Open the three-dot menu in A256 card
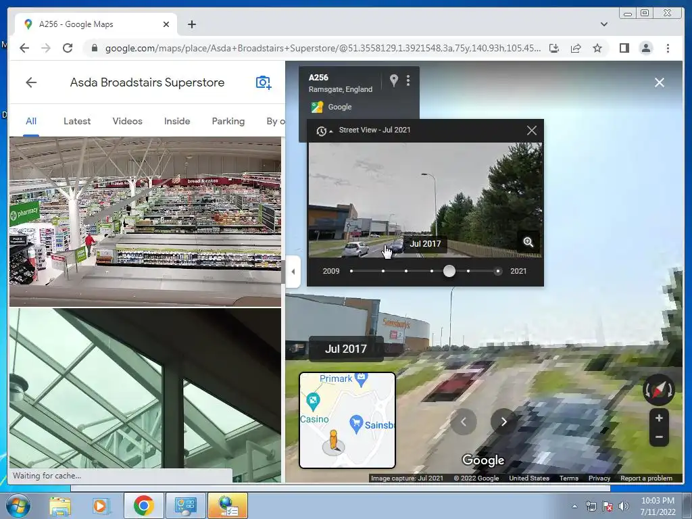This screenshot has width=692, height=519. [x=408, y=80]
